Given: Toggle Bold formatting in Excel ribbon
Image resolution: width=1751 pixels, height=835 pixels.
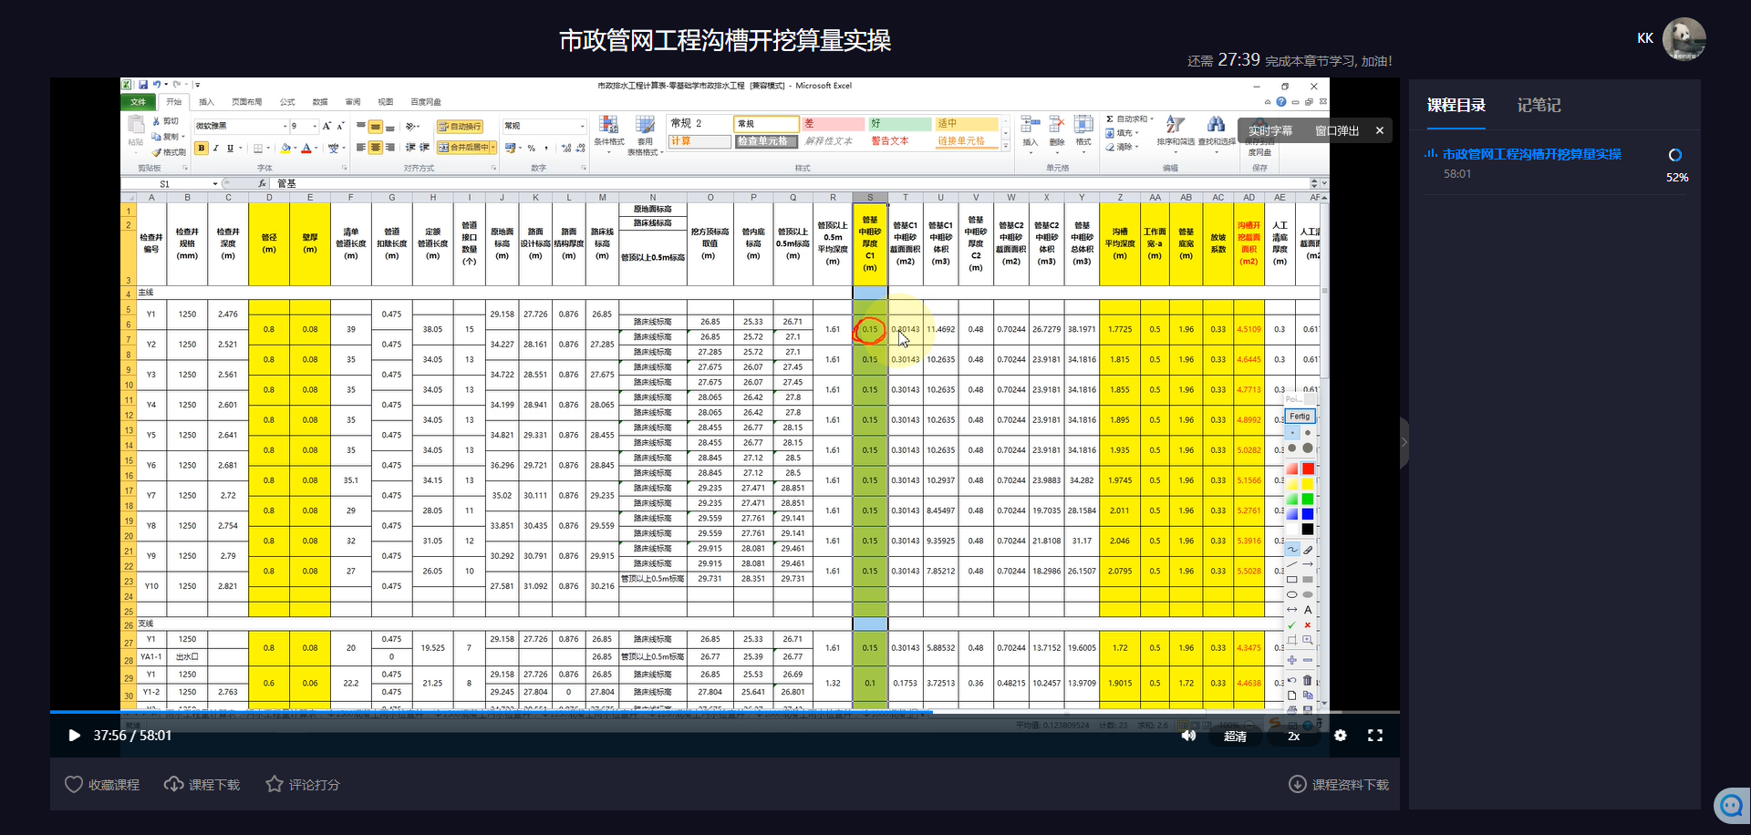Looking at the screenshot, I should (x=202, y=148).
